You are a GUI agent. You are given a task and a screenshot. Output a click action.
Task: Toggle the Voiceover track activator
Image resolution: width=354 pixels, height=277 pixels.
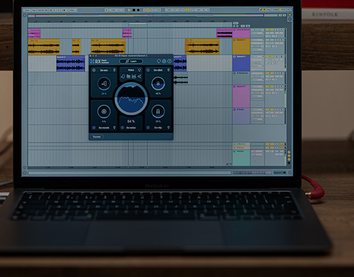tap(269, 73)
